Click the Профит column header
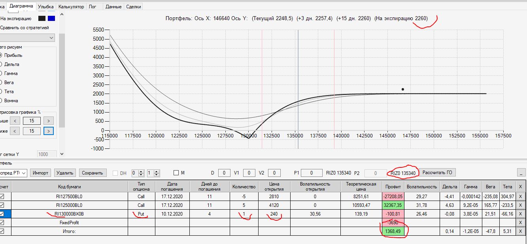This screenshot has height=244, width=527. 393,186
